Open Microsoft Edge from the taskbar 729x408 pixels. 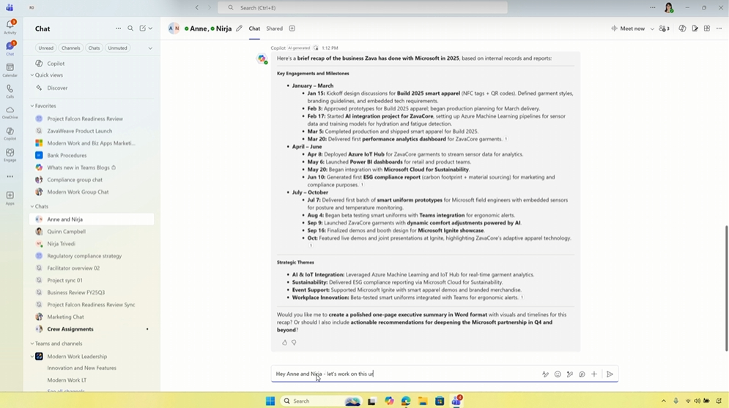point(406,401)
